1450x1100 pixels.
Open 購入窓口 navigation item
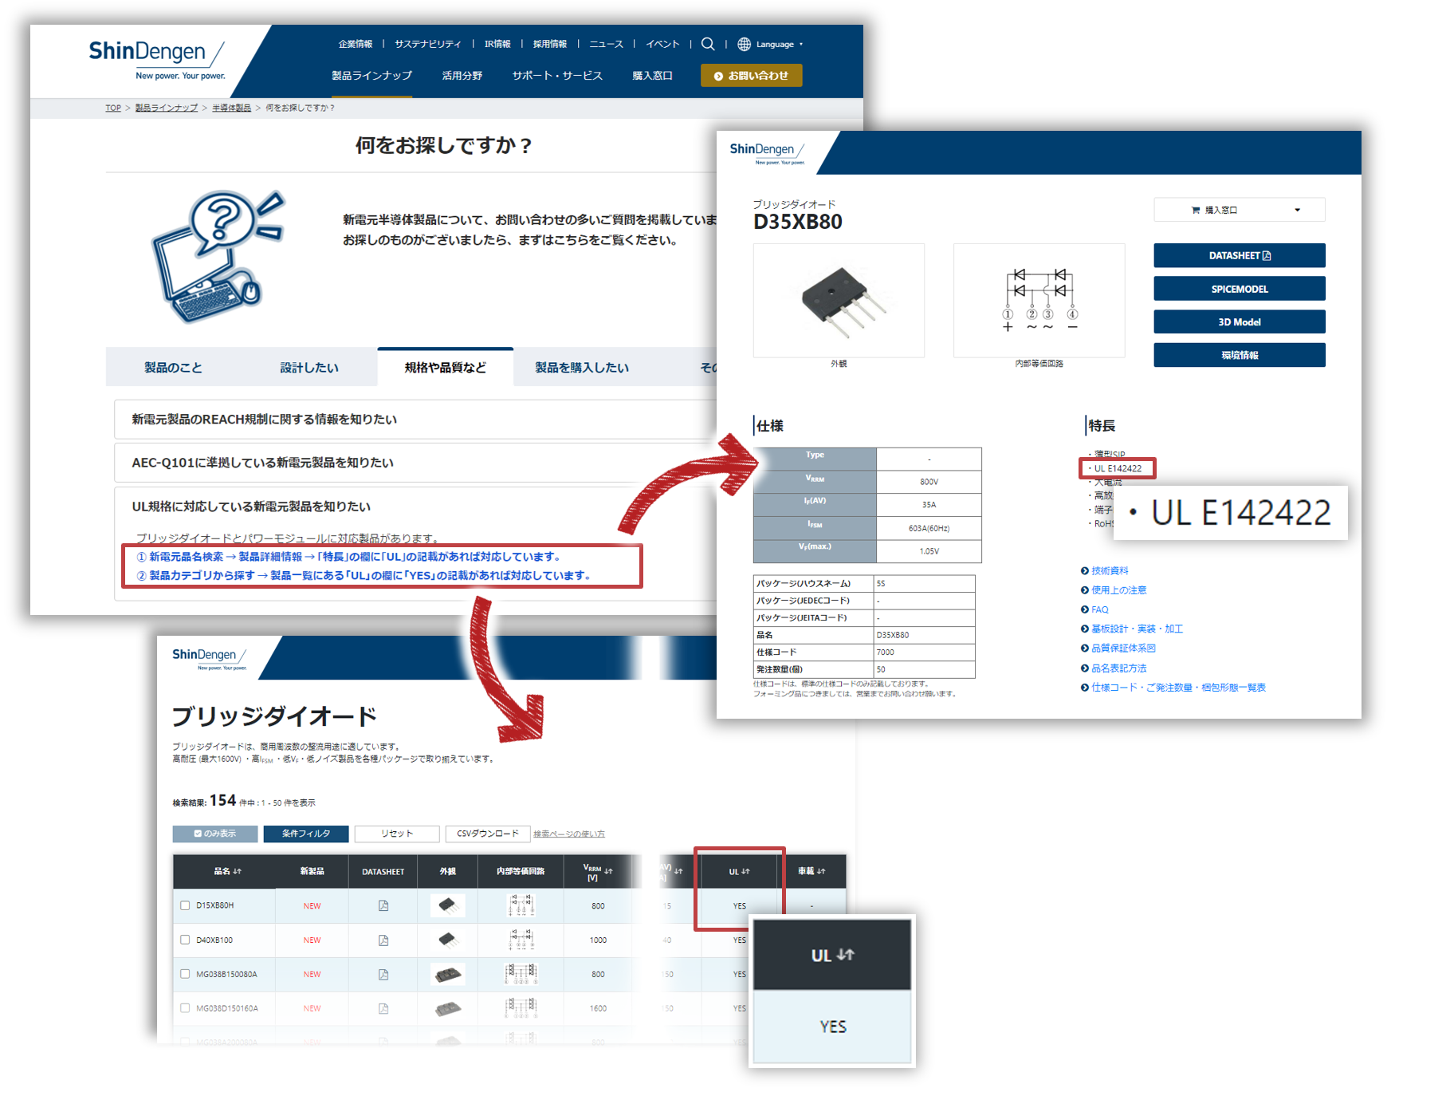point(652,76)
